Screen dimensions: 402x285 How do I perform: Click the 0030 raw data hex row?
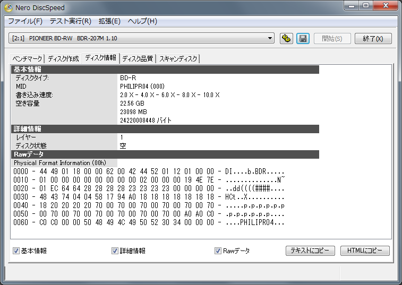click(149, 197)
